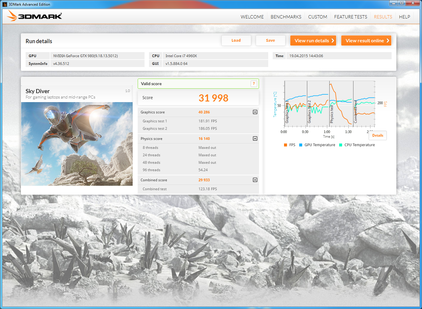Collapse the Physics score section

pos(255,139)
